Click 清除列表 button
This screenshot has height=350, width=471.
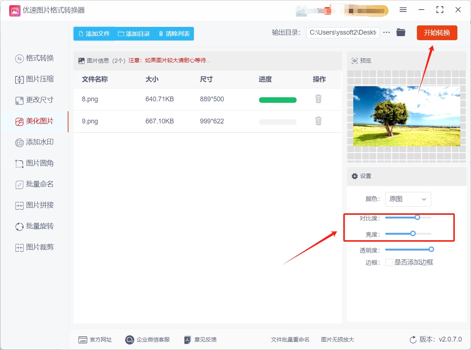point(174,34)
